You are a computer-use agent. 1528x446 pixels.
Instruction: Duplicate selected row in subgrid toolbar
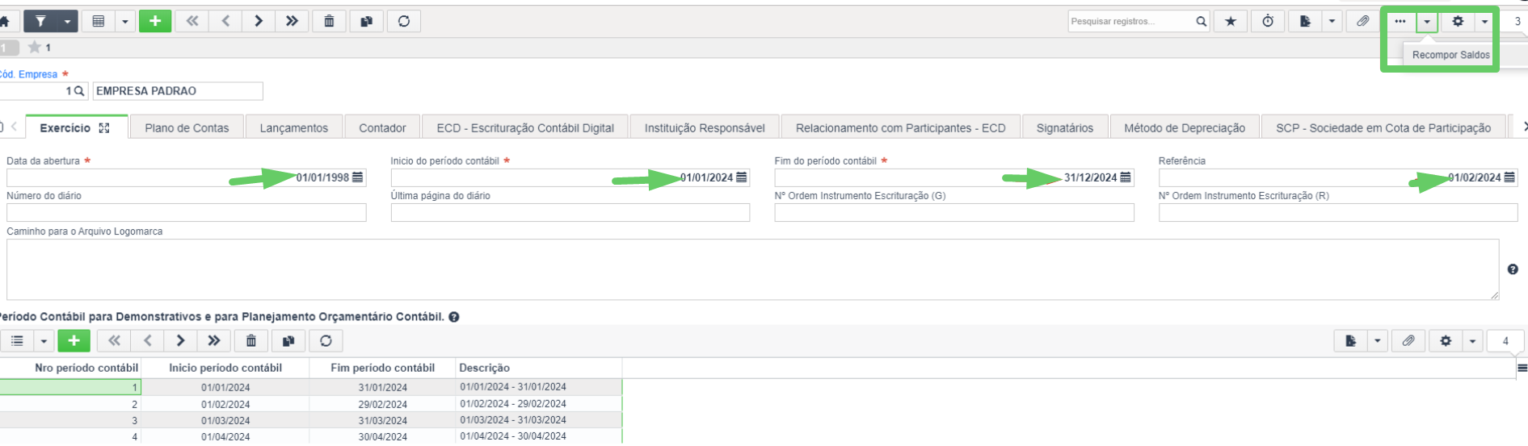tap(288, 341)
